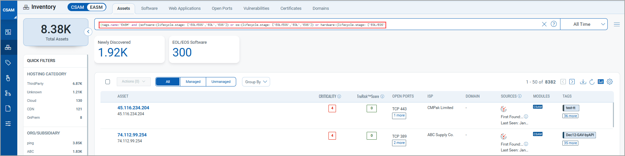Open table settings gear icon

coord(610,82)
